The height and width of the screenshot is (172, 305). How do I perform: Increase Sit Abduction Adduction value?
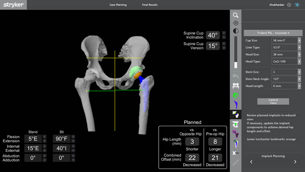click(73, 156)
